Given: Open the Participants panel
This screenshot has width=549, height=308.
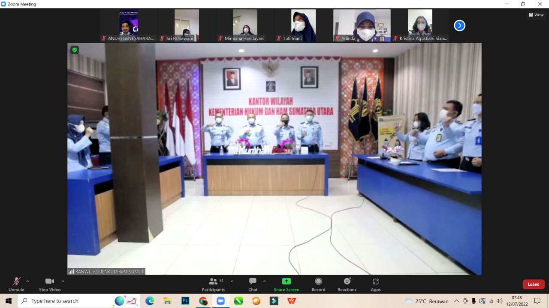Looking at the screenshot, I should click(213, 284).
